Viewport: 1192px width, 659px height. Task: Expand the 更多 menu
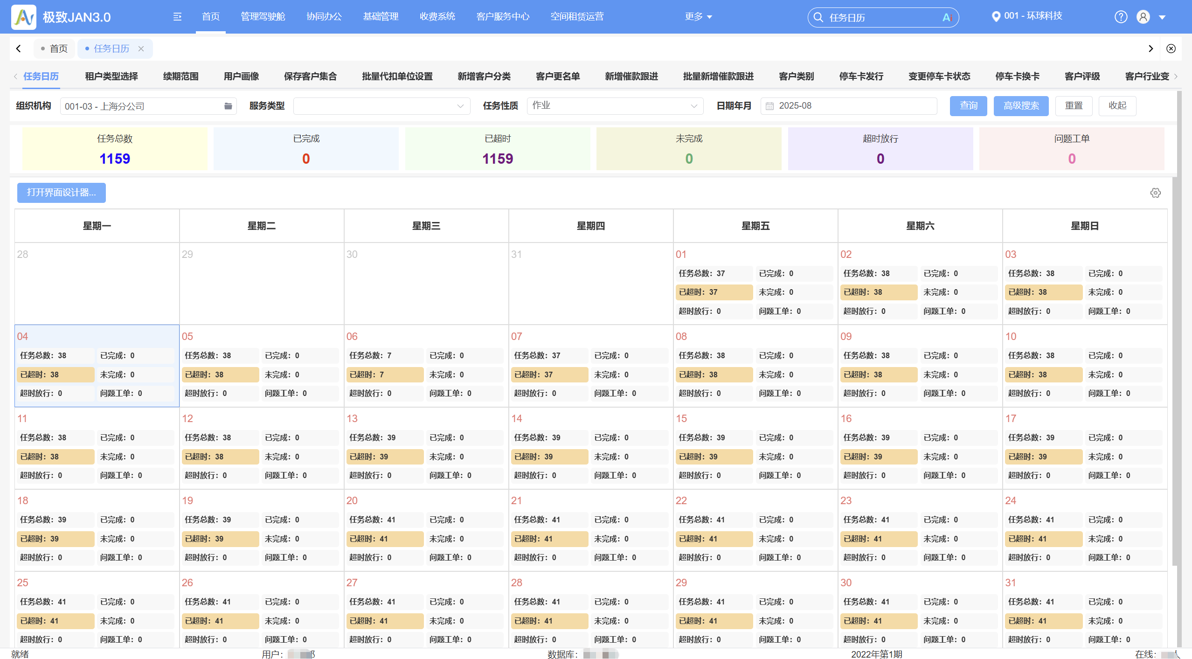point(698,17)
